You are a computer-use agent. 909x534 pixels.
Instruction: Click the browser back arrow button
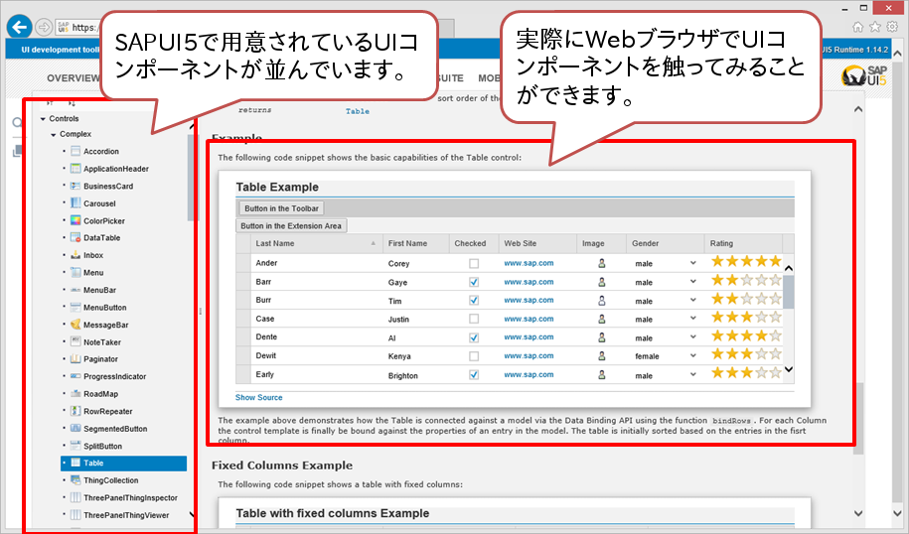point(20,27)
